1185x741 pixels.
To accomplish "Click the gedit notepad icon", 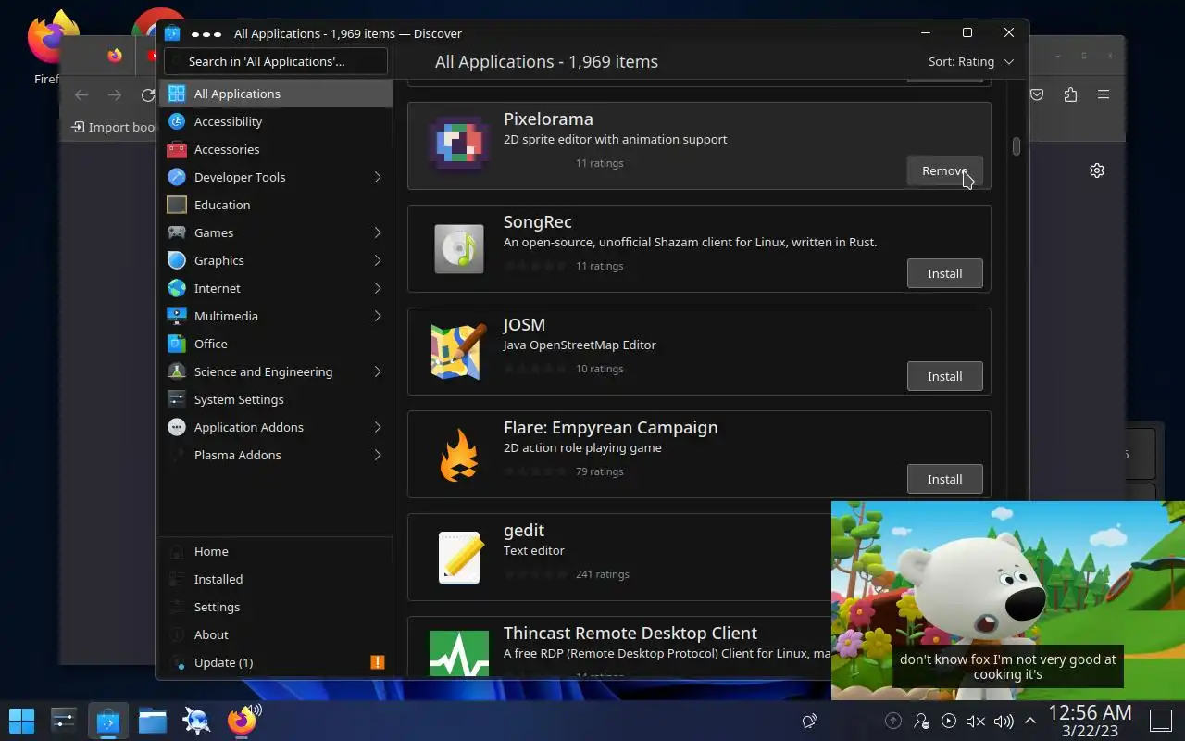I will [459, 557].
